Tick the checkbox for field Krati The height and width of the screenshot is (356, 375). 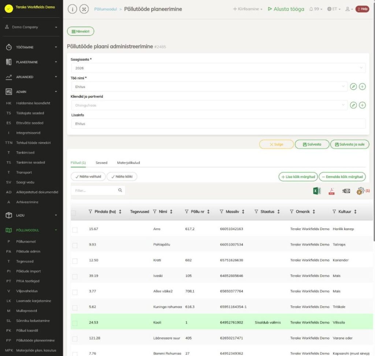click(75, 261)
